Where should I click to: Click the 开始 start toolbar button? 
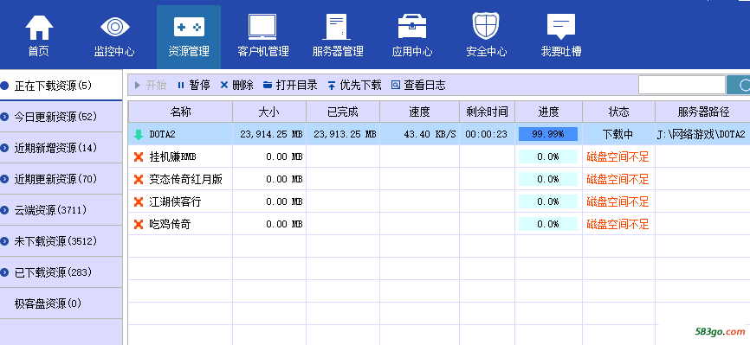point(151,86)
